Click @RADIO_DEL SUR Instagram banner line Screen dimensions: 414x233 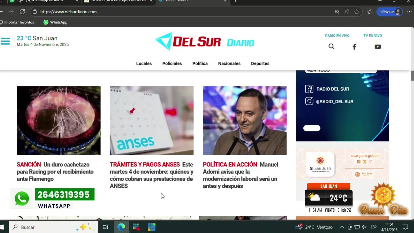(329, 102)
